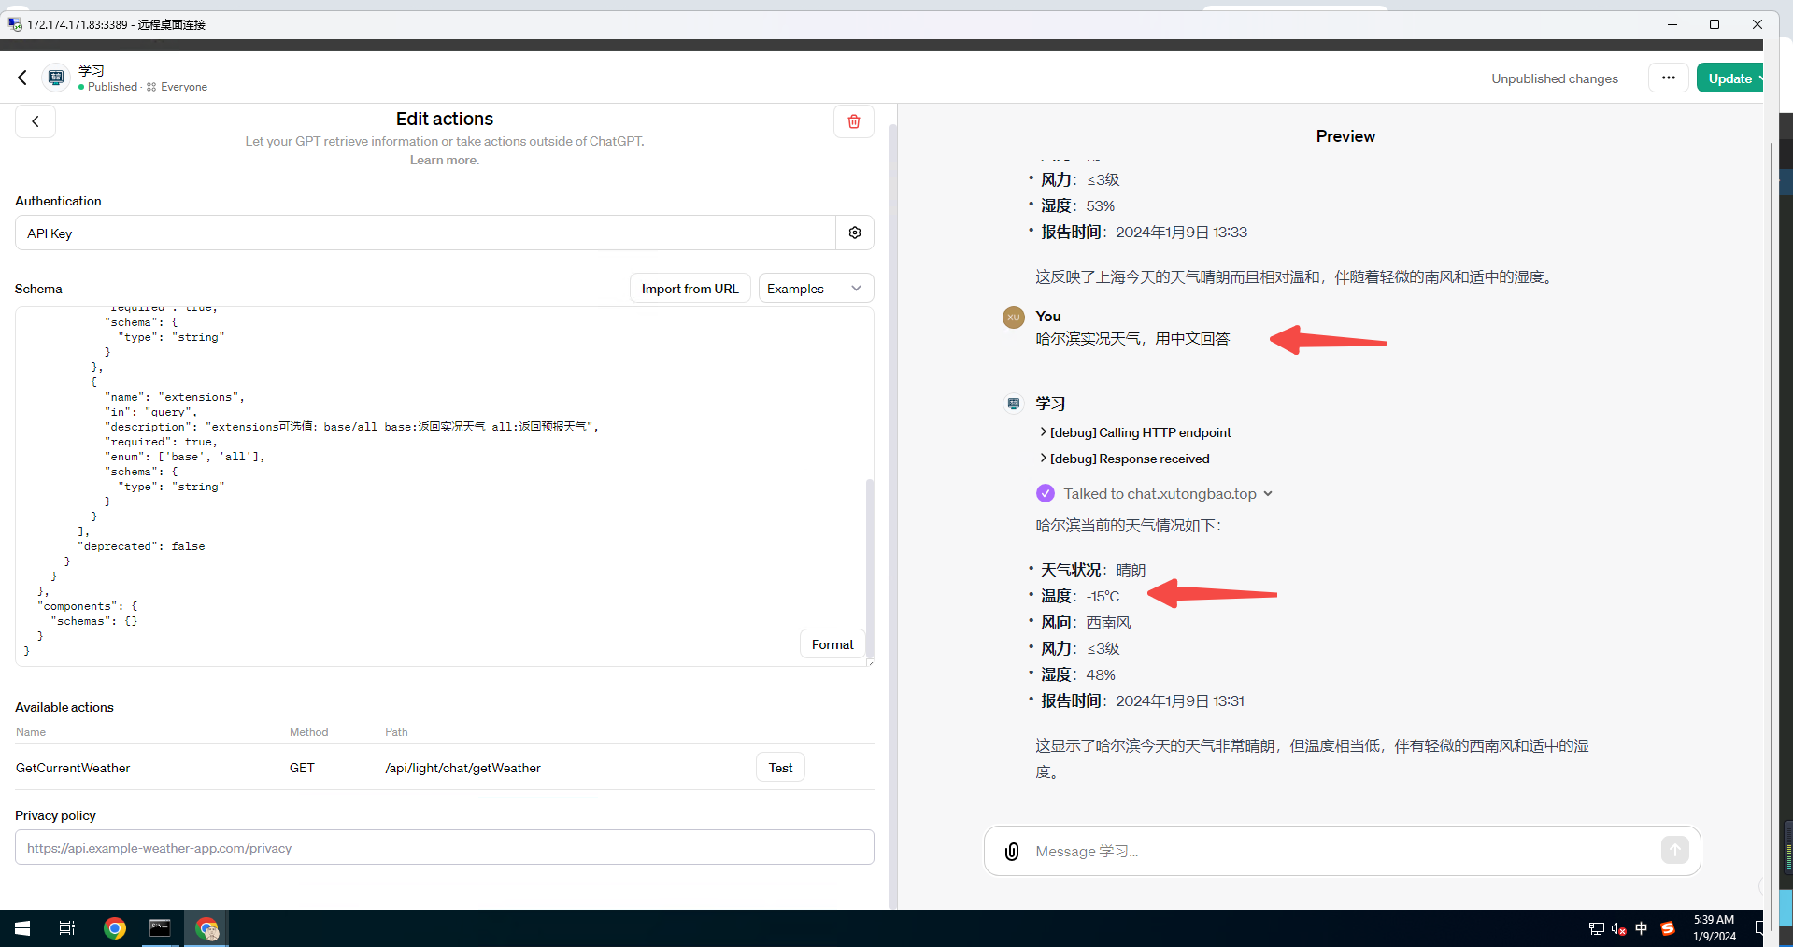Open authentication settings gear icon

[854, 233]
